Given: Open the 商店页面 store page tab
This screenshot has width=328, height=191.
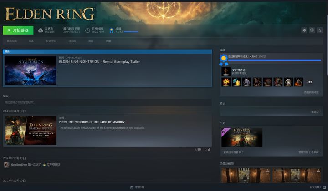Looking at the screenshot, I should coord(12,41).
